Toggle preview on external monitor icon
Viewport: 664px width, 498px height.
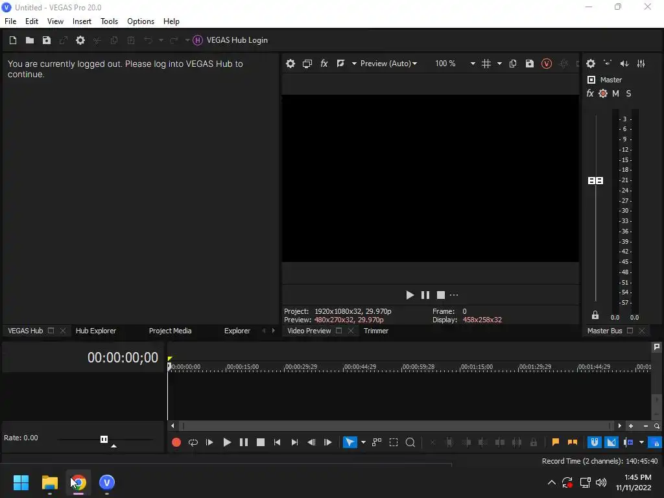pos(307,64)
